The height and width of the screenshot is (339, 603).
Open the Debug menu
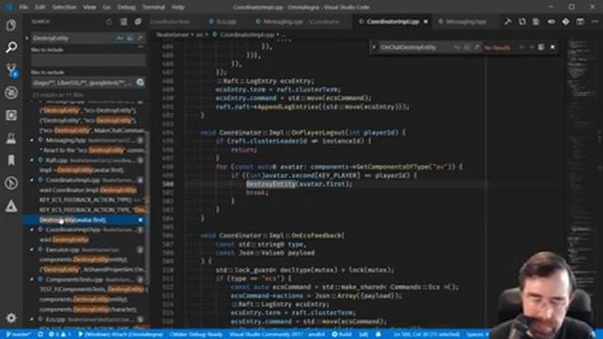click(126, 7)
